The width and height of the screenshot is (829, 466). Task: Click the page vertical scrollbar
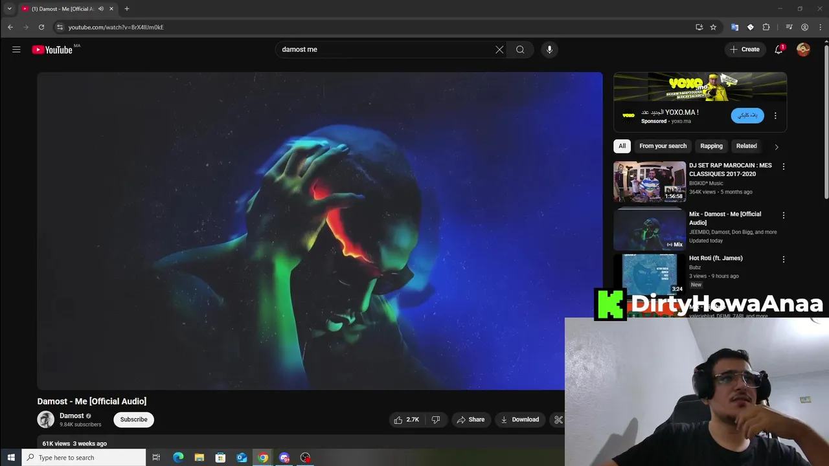click(826, 123)
